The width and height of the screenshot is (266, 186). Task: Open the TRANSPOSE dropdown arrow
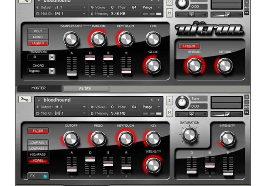coord(52,57)
